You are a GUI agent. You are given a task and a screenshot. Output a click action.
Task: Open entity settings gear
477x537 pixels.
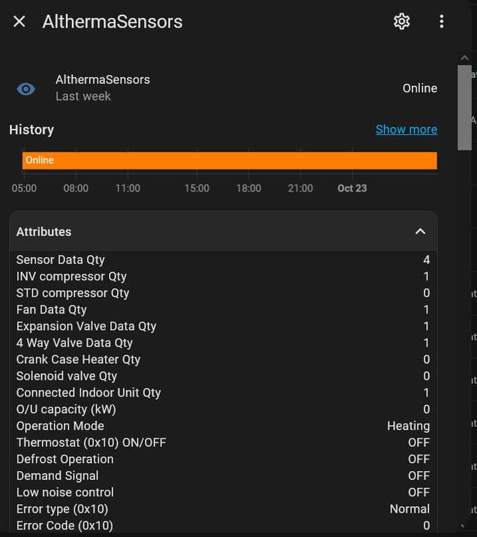click(402, 21)
